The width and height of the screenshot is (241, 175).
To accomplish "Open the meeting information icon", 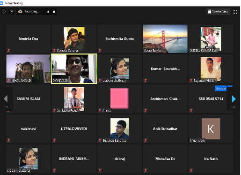I will point(4,12).
